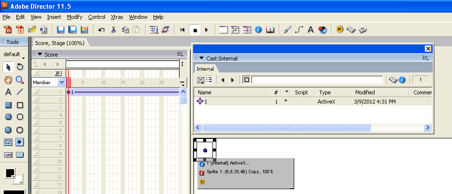Select the Field tool

pos(8,155)
